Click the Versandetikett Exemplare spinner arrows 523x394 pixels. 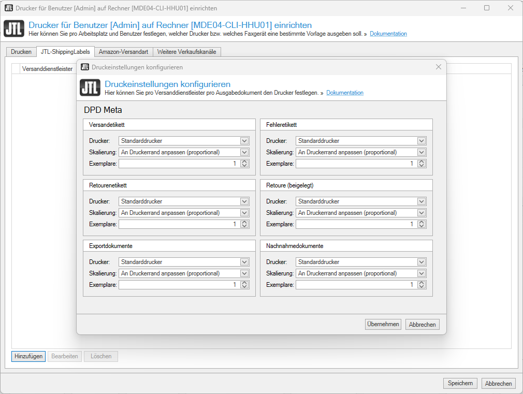pyautogui.click(x=244, y=164)
